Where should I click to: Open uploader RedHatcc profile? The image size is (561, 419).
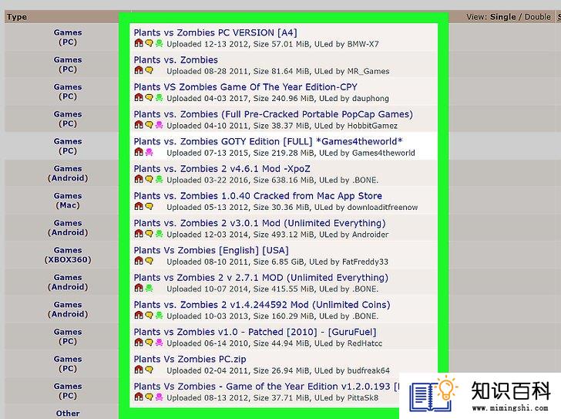364,343
